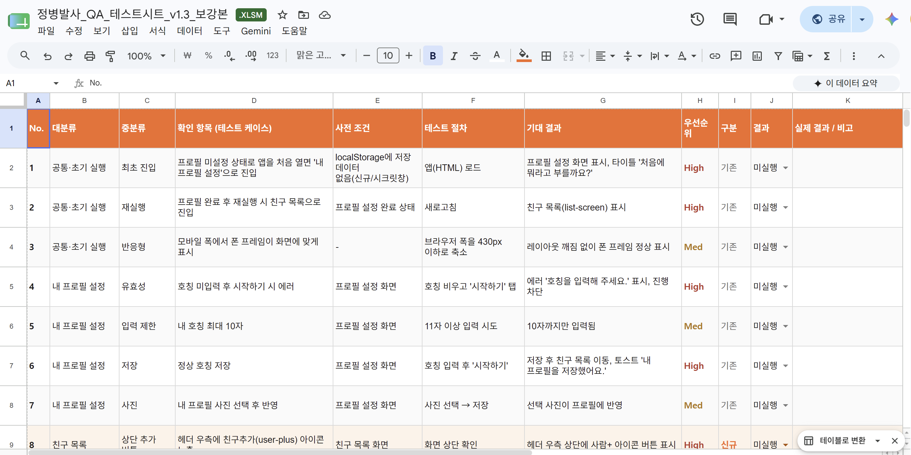Format as currency (₩)

pyautogui.click(x=187, y=55)
